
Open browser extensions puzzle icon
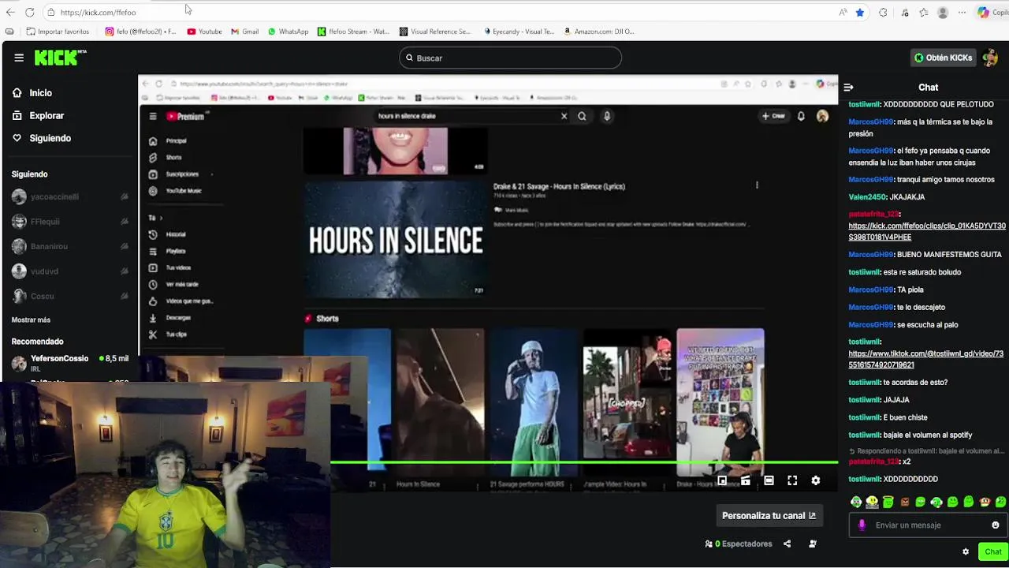click(883, 13)
